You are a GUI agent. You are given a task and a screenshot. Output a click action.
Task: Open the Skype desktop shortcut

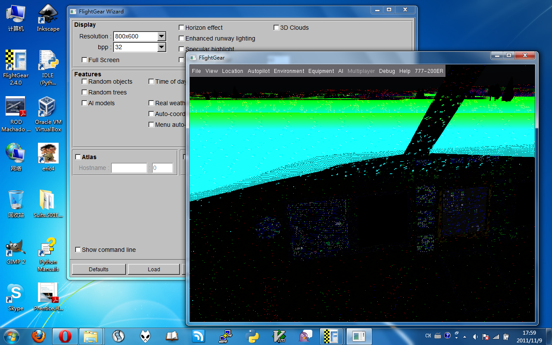coord(16,298)
